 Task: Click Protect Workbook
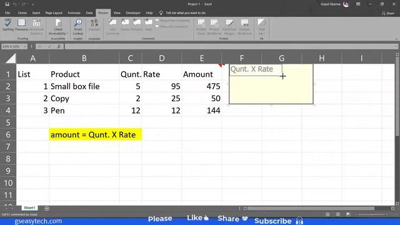click(x=214, y=26)
